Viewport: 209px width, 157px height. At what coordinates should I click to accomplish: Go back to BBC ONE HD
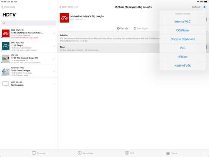[69, 7]
